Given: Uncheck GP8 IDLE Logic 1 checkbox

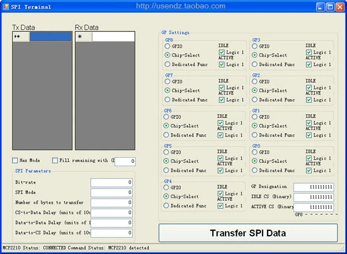Looking at the screenshot, I should click(222, 52).
